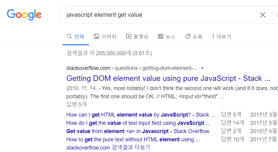Open 'Getting DOM element value using pure JavaScript' result
Image resolution: width=278 pixels, height=152 pixels.
168,78
